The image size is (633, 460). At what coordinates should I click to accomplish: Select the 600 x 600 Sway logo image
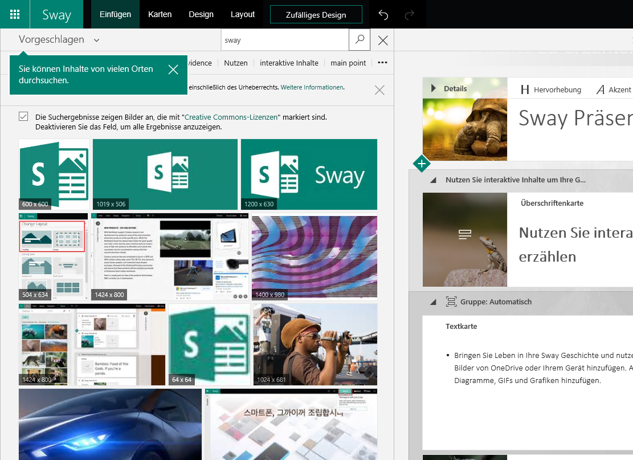click(x=54, y=174)
